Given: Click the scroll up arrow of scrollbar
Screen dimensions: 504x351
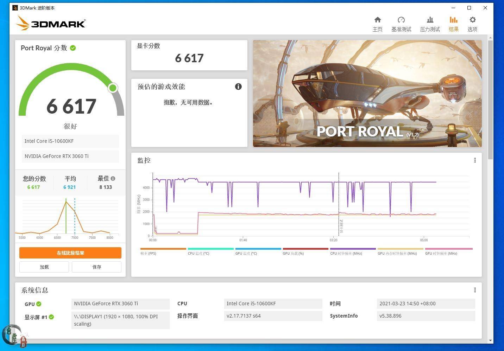Looking at the screenshot, I should click(x=490, y=37).
